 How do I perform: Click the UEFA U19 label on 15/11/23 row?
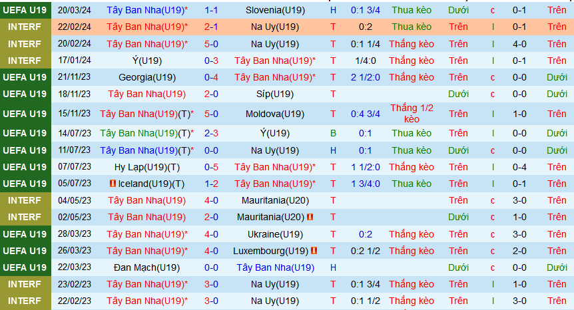tap(25, 114)
